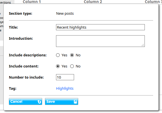The height and width of the screenshot is (113, 162).
Task: Click the return arrow icon on Cancel
Action: pyautogui.click(x=39, y=102)
